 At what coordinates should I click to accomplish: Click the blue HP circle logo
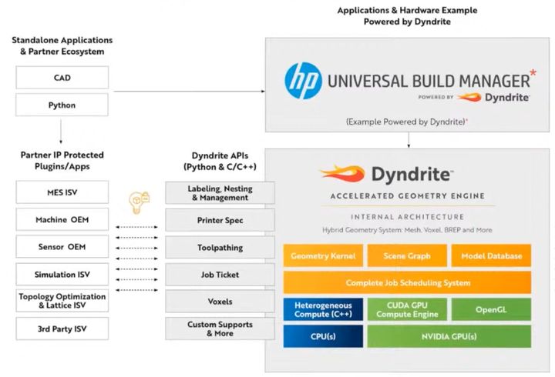[303, 81]
